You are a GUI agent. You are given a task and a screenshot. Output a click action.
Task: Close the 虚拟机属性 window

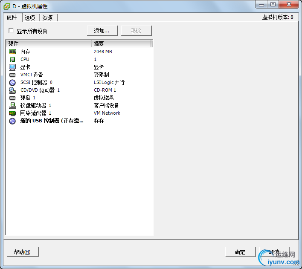tap(289, 5)
